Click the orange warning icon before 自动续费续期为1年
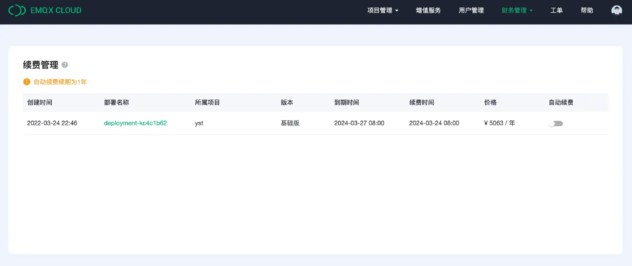This screenshot has width=632, height=266. [x=27, y=82]
